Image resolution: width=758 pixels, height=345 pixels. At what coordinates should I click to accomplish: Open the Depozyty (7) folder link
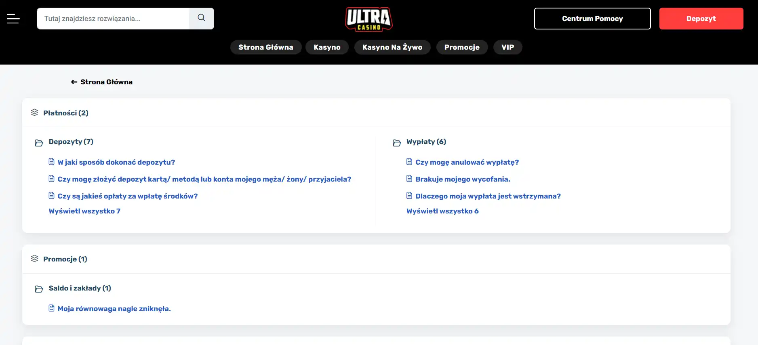(71, 142)
